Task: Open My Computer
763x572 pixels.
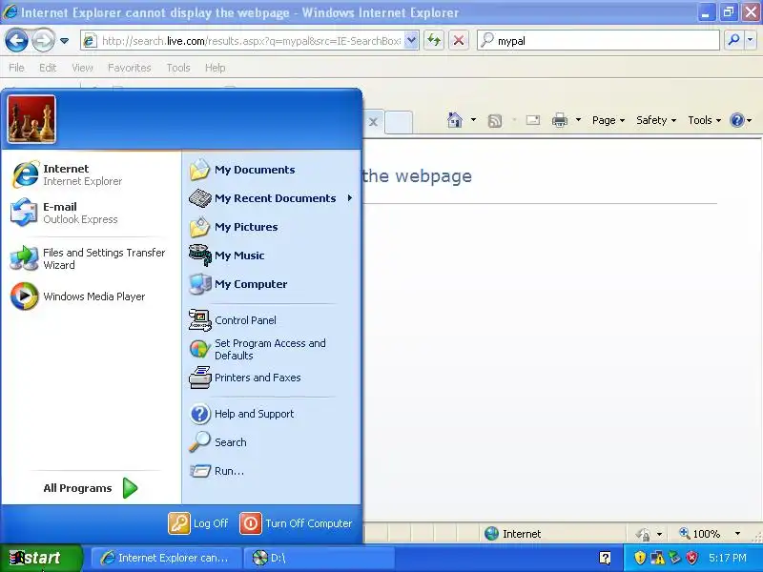Action: coord(271,284)
